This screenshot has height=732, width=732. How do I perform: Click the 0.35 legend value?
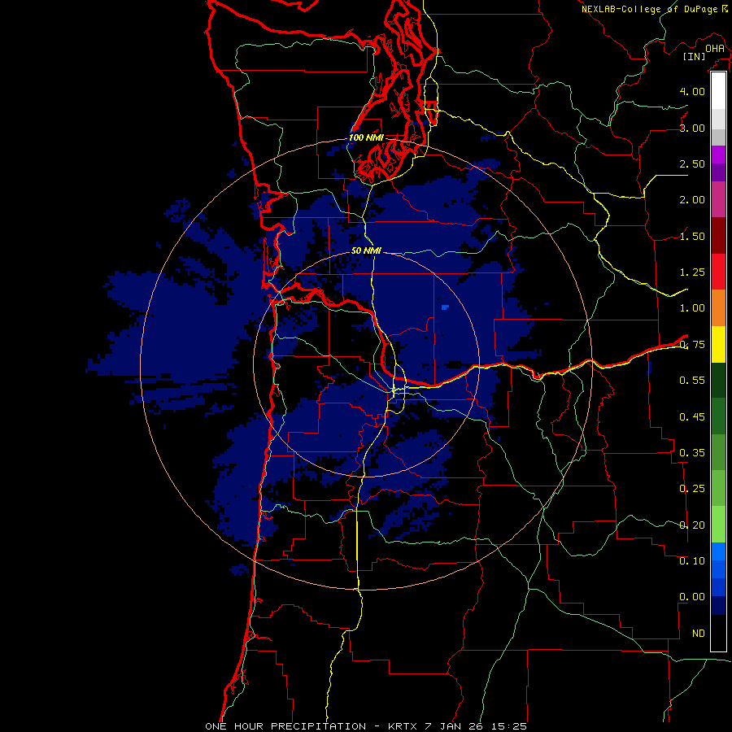pos(692,452)
